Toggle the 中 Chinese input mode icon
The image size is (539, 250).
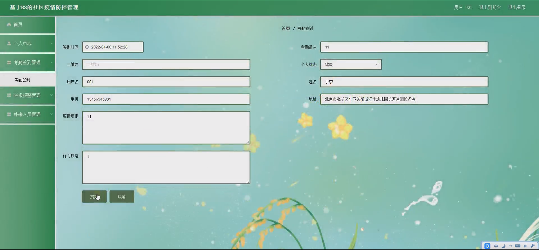(x=496, y=246)
